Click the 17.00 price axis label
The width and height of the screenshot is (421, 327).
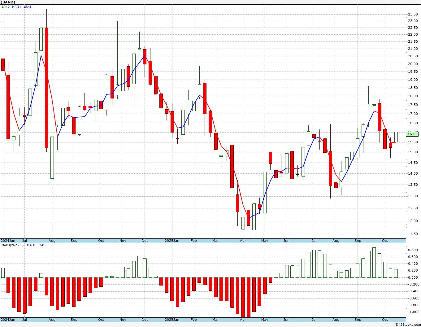pos(413,114)
